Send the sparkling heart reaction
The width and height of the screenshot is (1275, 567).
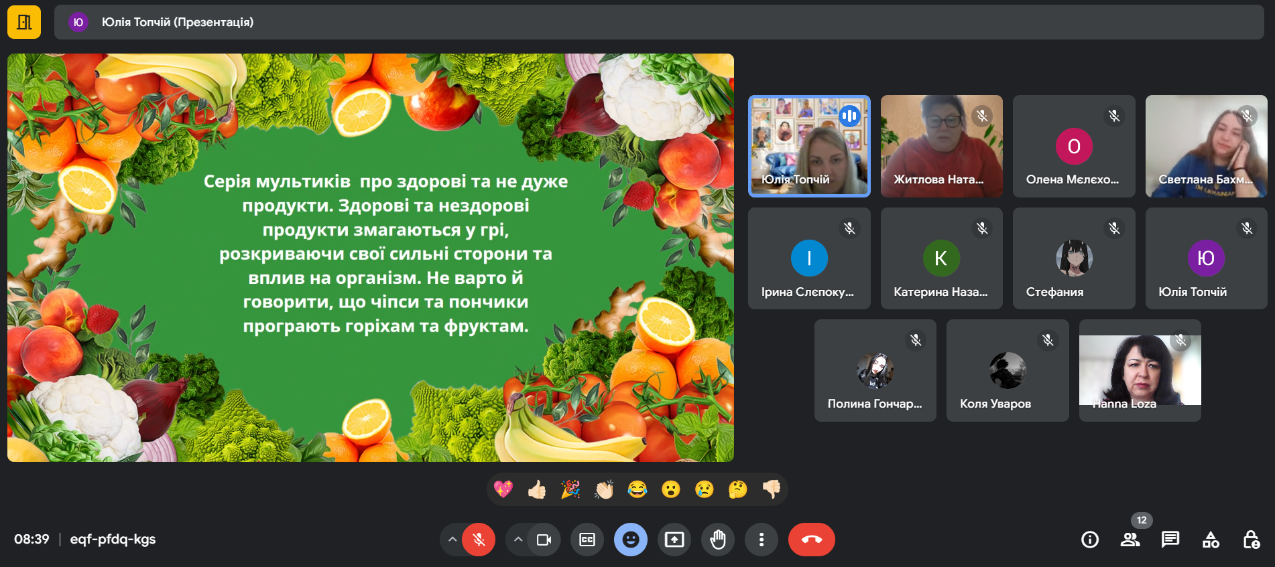503,490
